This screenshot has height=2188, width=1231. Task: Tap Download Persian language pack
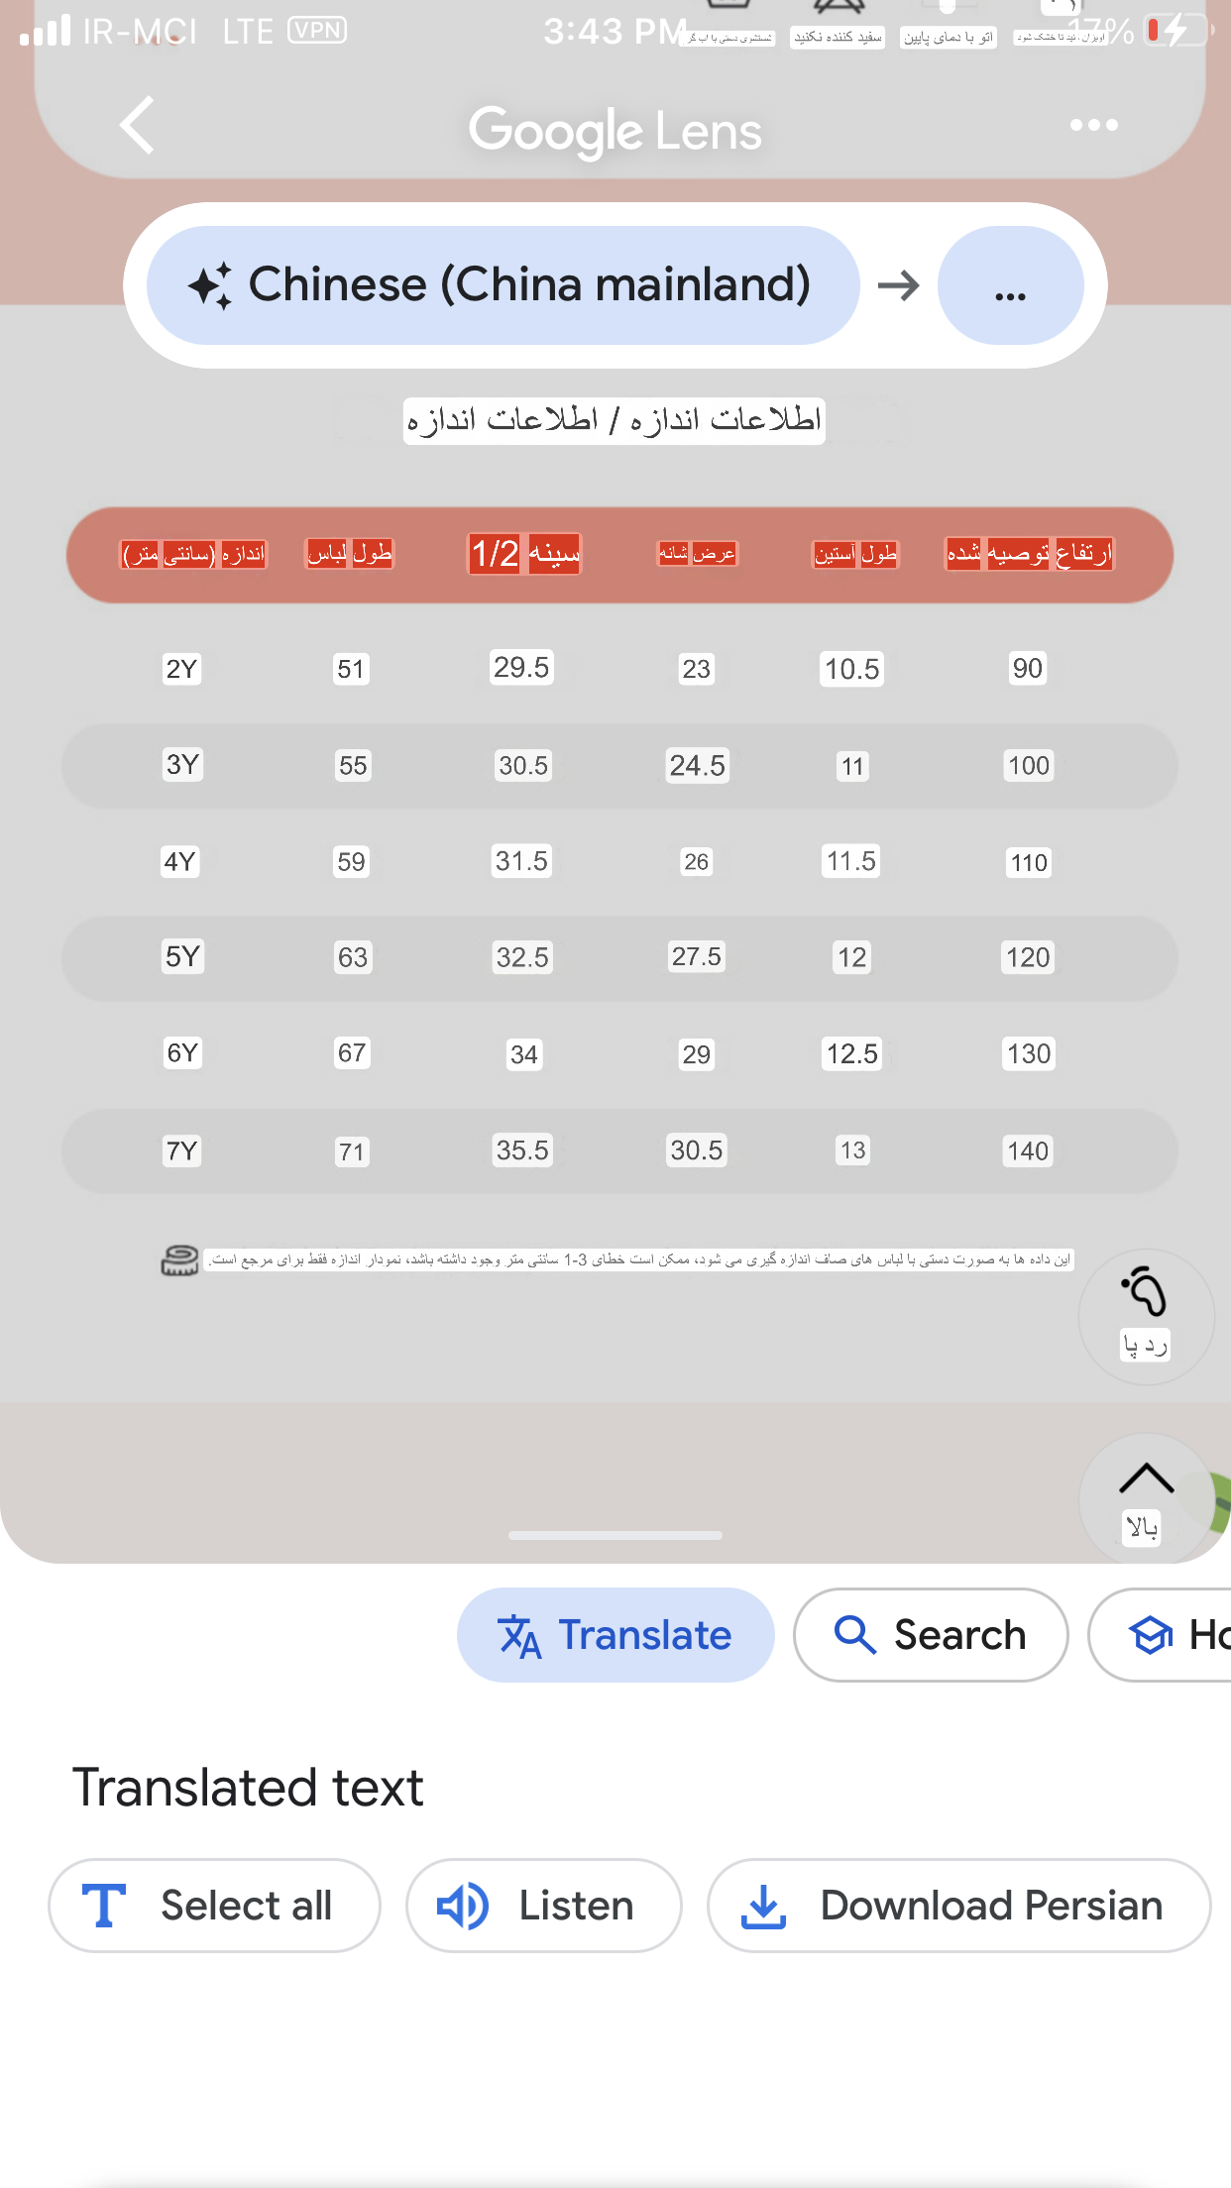tap(958, 1906)
